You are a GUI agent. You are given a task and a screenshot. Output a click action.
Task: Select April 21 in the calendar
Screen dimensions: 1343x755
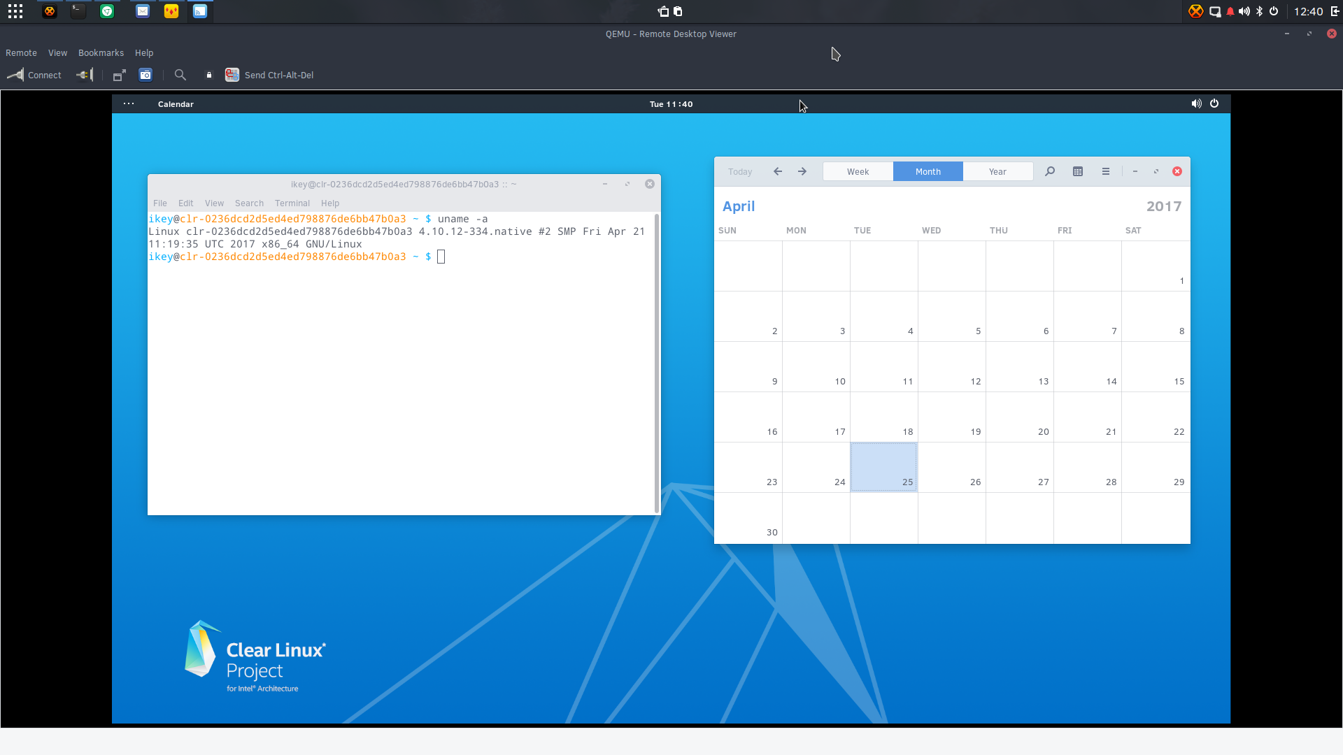[x=1088, y=417]
